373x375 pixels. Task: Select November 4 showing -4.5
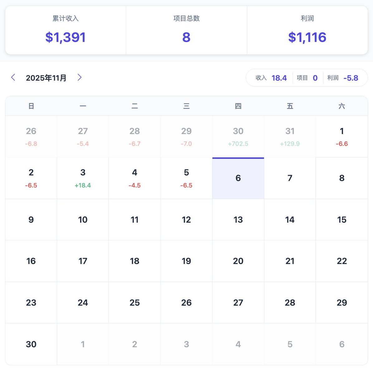coord(134,178)
